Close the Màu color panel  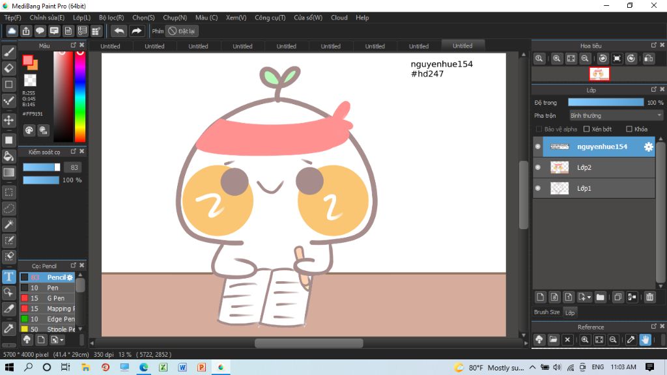click(81, 45)
